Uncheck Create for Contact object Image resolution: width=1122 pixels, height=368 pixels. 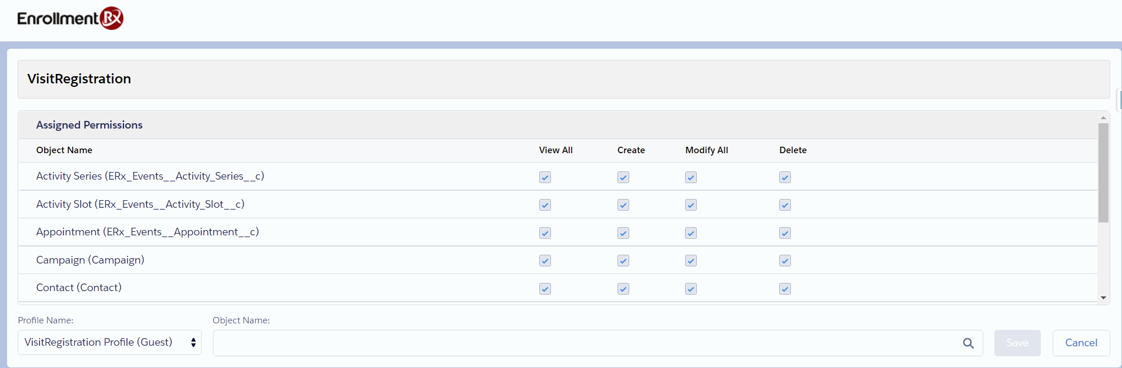coord(623,289)
